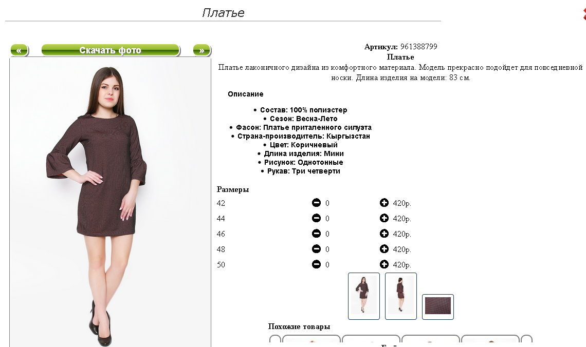586x347 pixels.
Task: Select front view dress thumbnail
Action: (363, 296)
